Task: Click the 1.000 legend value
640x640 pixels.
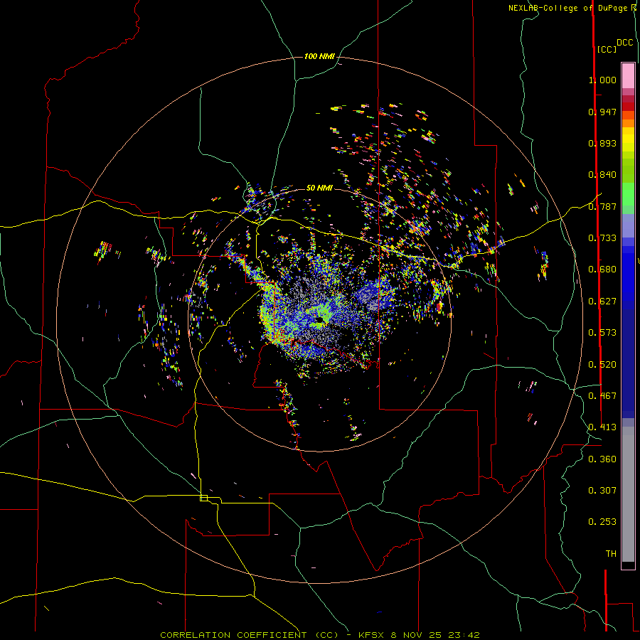Action: 602,80
